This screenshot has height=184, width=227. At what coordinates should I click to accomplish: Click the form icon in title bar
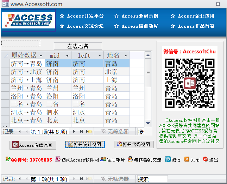[6, 4]
